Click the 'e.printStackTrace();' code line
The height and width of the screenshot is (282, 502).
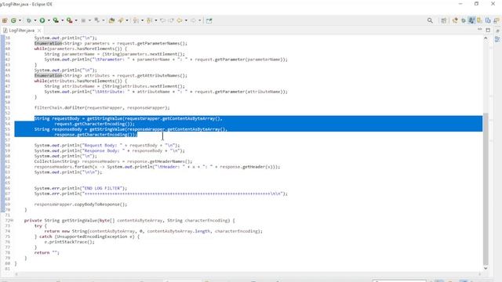(x=70, y=242)
